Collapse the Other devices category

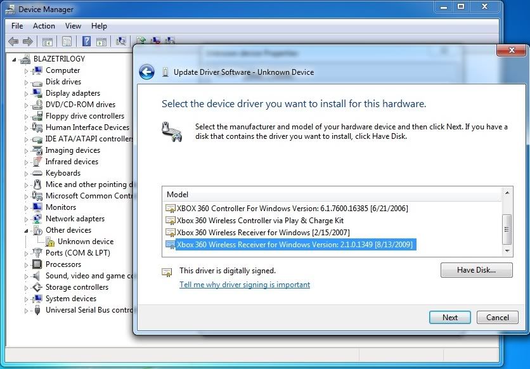26,231
